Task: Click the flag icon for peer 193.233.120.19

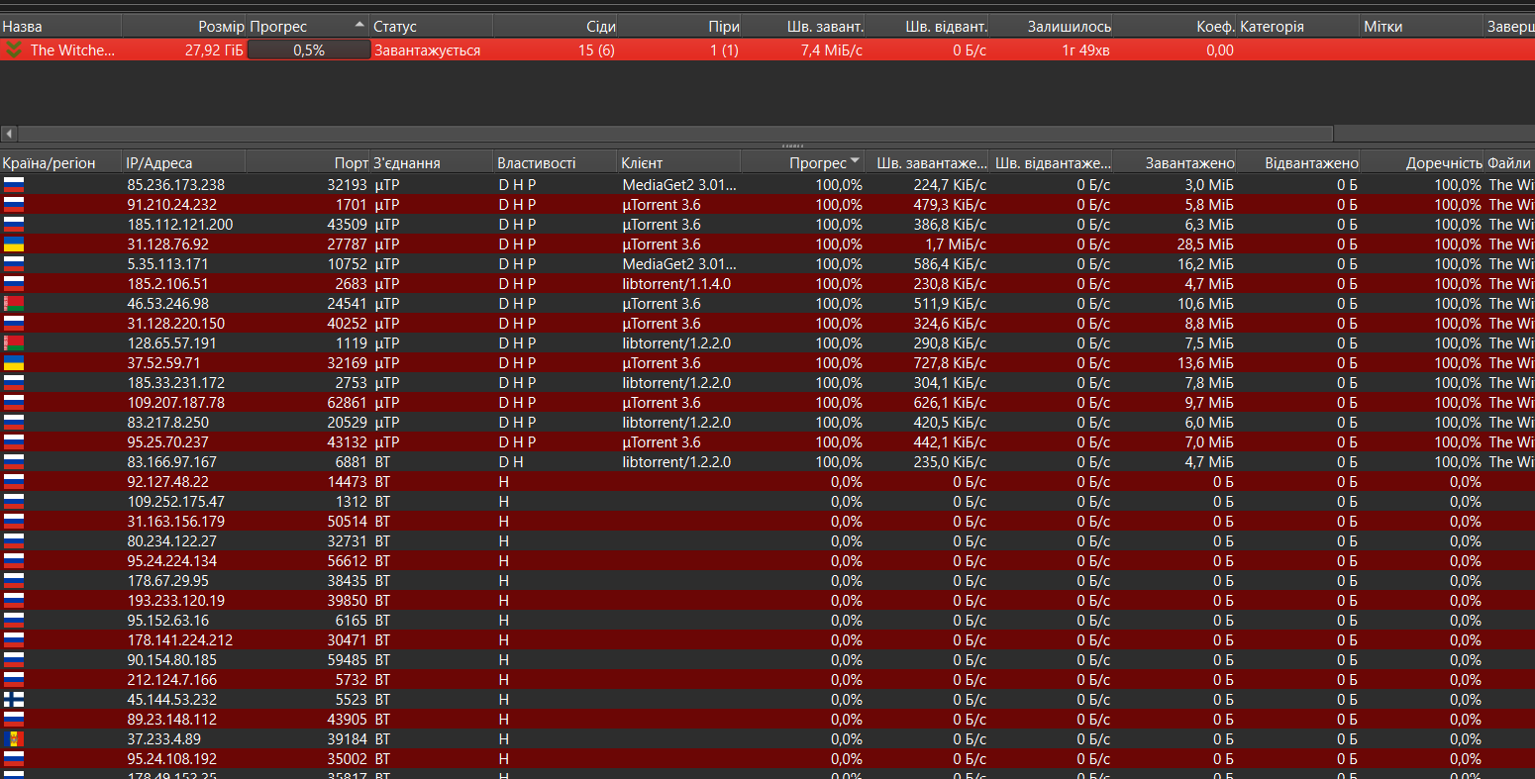Action: 14,600
